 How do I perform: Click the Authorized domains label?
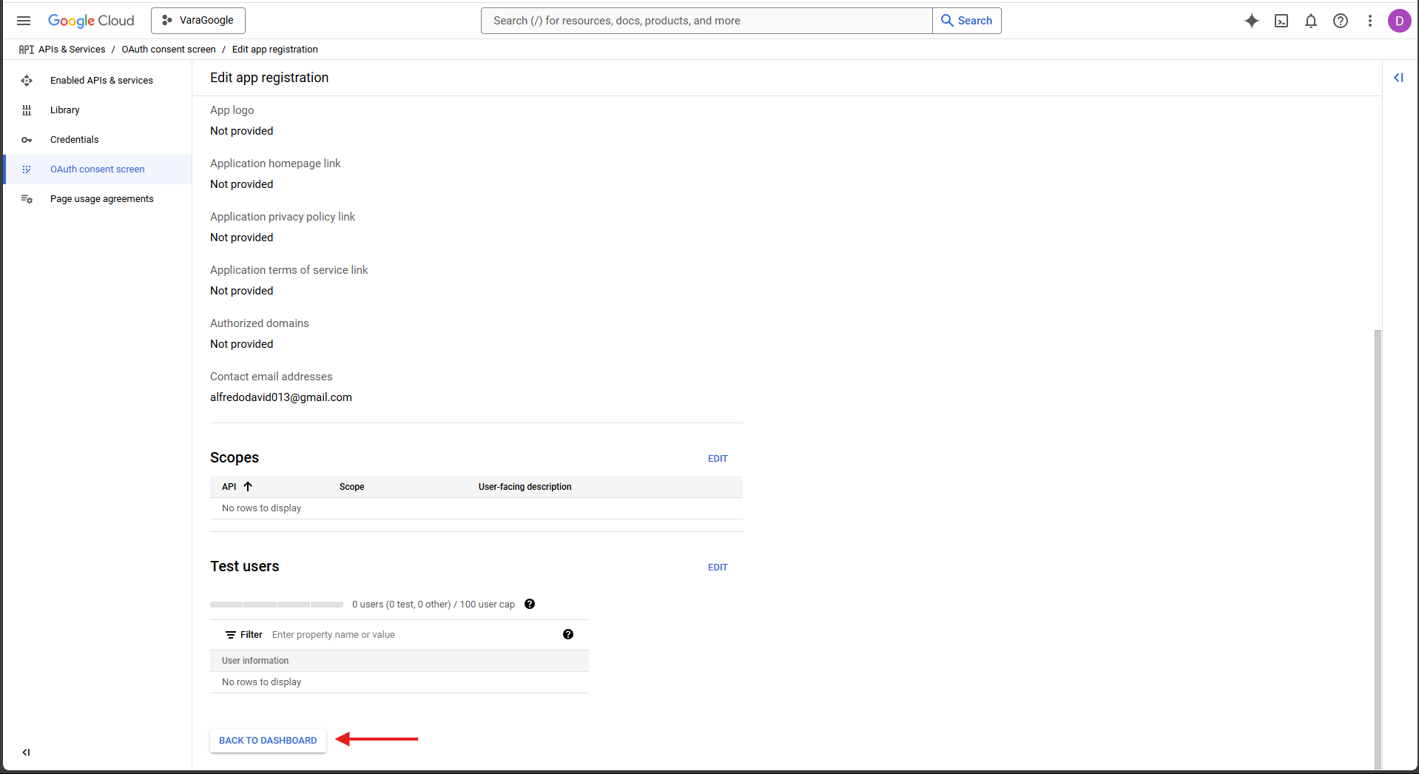tap(260, 323)
